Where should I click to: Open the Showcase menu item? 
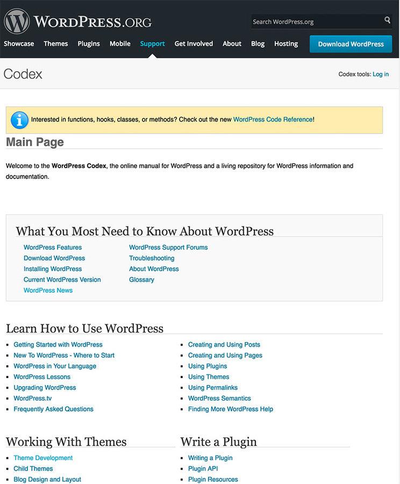pyautogui.click(x=19, y=44)
